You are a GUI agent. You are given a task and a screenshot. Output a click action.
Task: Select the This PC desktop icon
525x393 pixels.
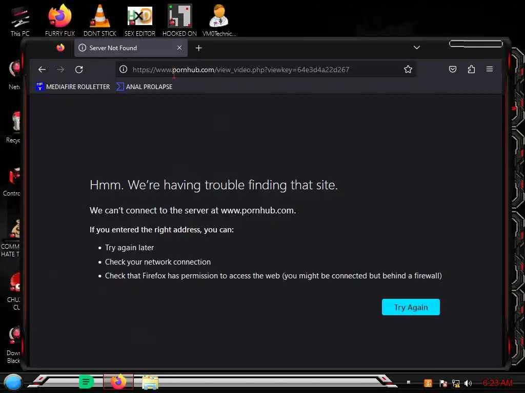pyautogui.click(x=20, y=21)
